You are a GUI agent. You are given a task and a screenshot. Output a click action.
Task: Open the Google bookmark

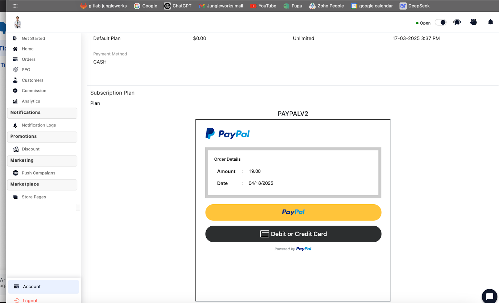coord(146,6)
